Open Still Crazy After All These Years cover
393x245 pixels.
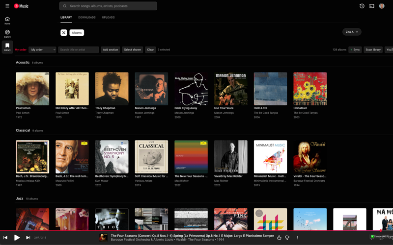[x=72, y=89]
